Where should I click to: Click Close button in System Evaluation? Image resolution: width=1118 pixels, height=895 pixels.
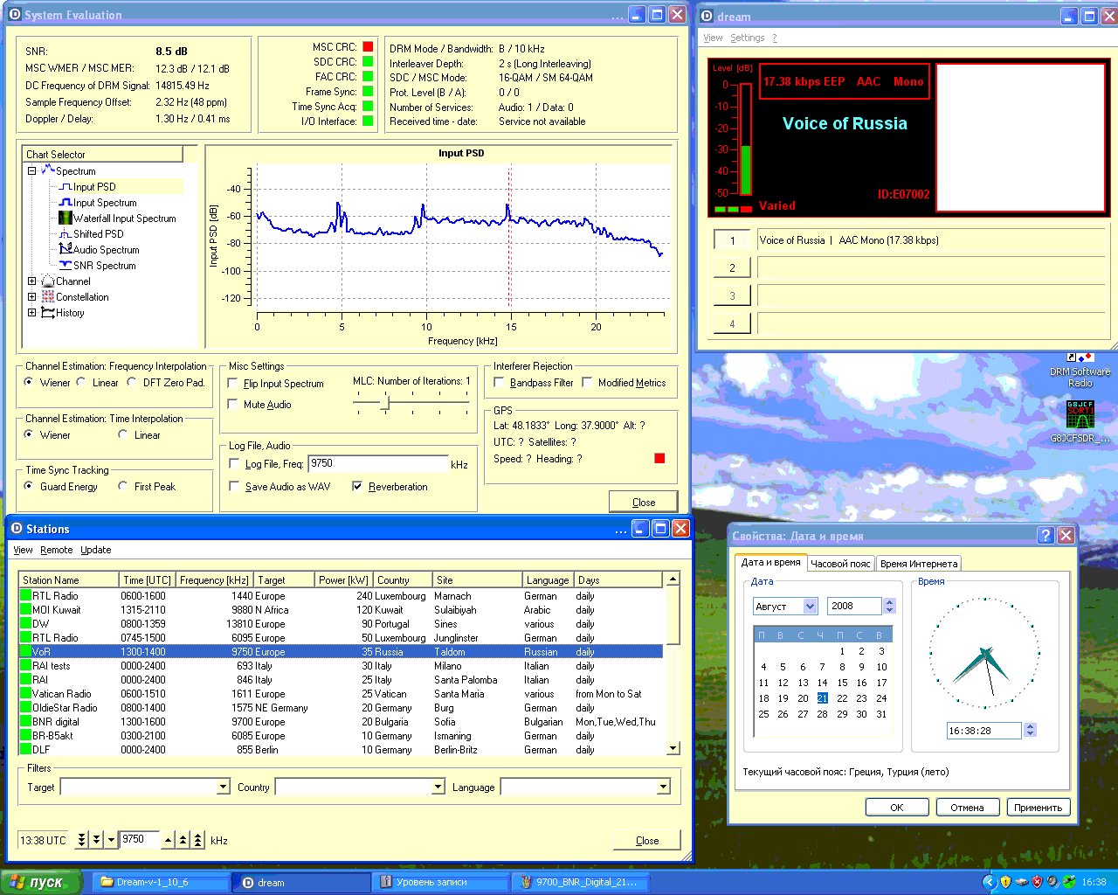coord(644,502)
